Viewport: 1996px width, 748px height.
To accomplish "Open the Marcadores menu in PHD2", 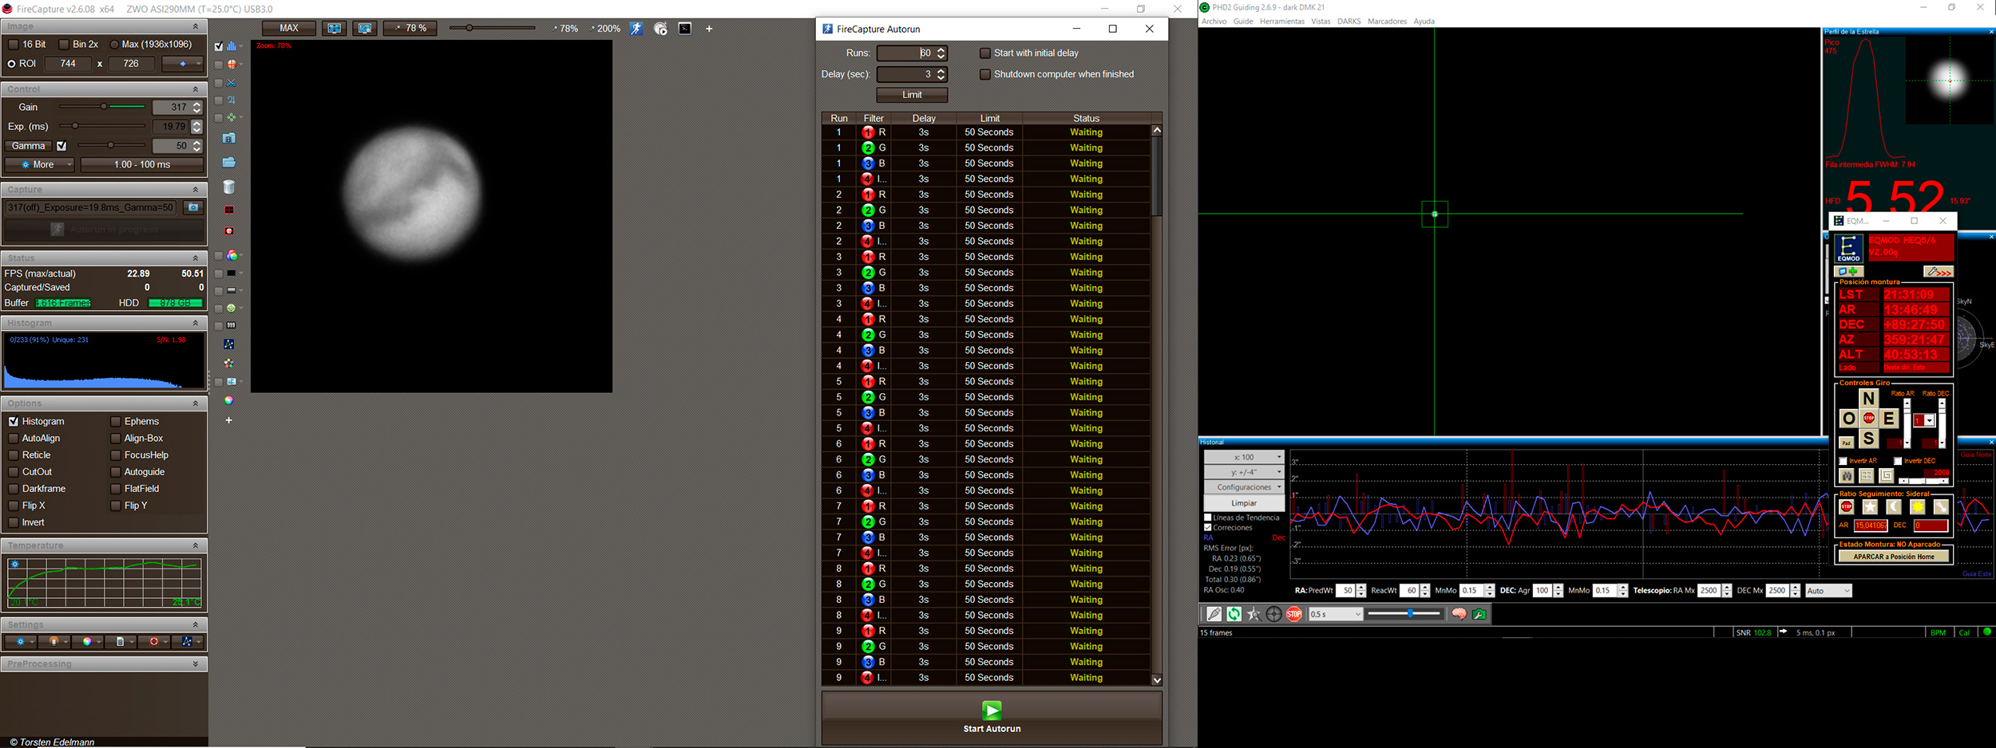I will coord(1387,22).
